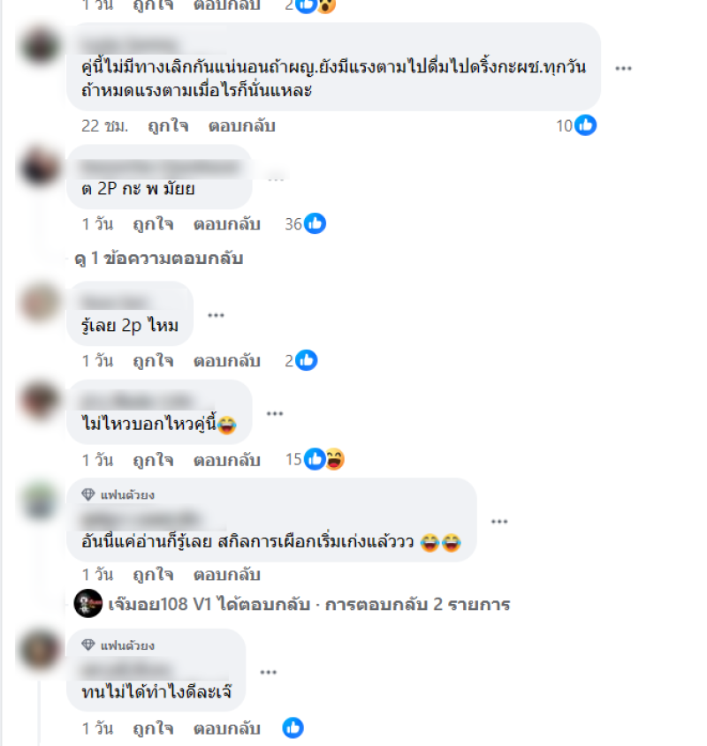Open three-dot menu beside 'รู้เลย 2p ไหม' comment
Image resolution: width=707 pixels, height=746 pixels.
tap(216, 315)
